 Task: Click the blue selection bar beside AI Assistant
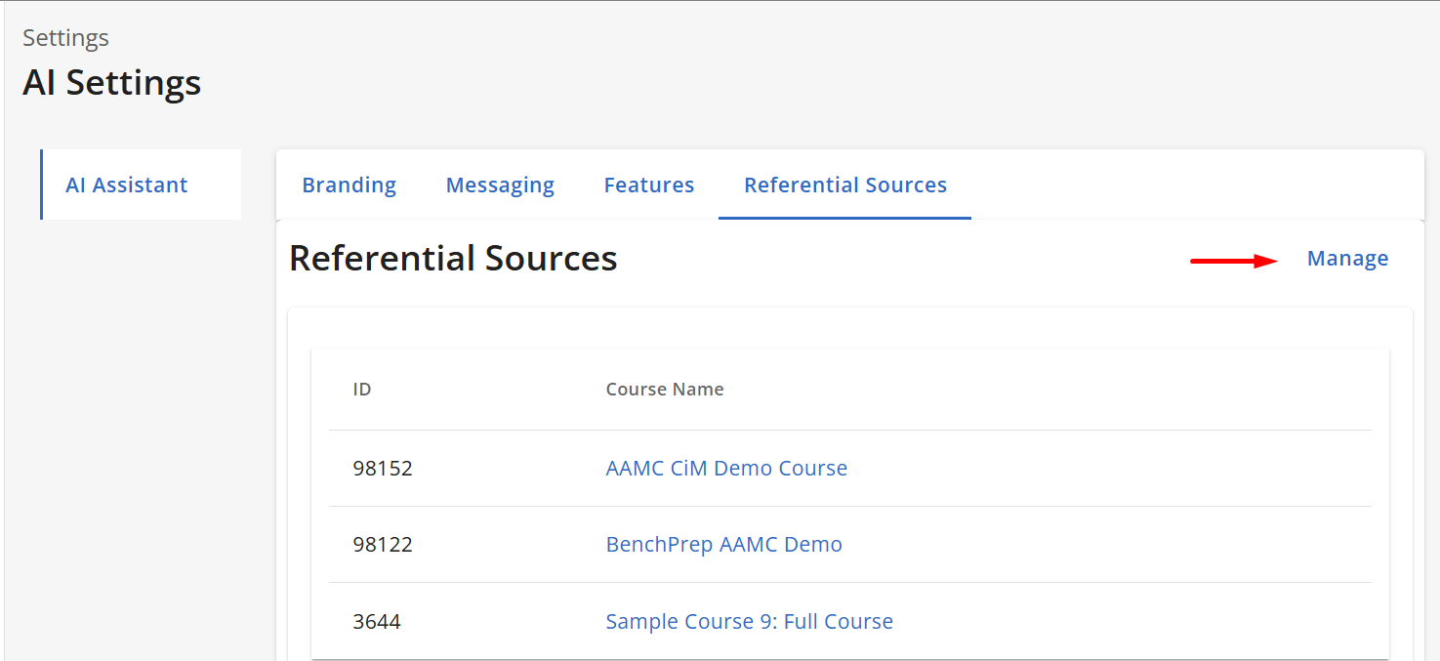tap(42, 185)
